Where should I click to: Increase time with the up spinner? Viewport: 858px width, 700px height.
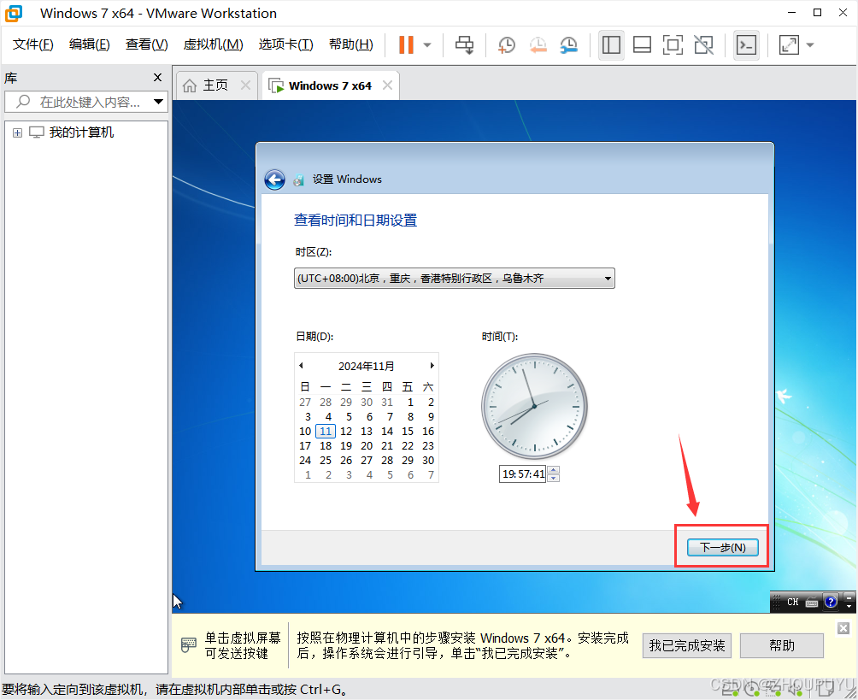tap(553, 469)
